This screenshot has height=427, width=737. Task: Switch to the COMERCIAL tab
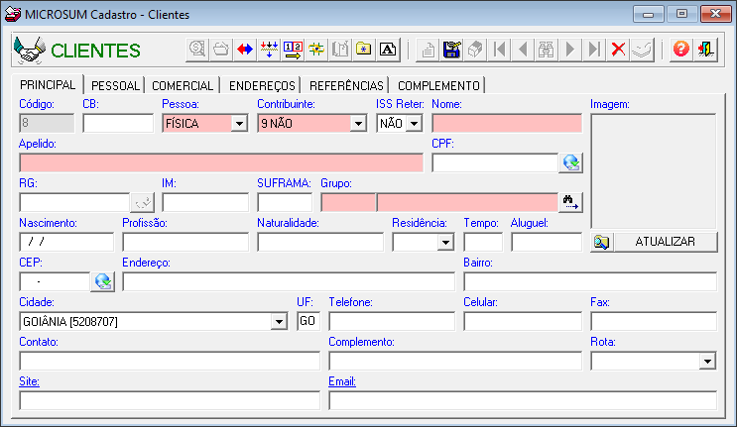tap(183, 85)
